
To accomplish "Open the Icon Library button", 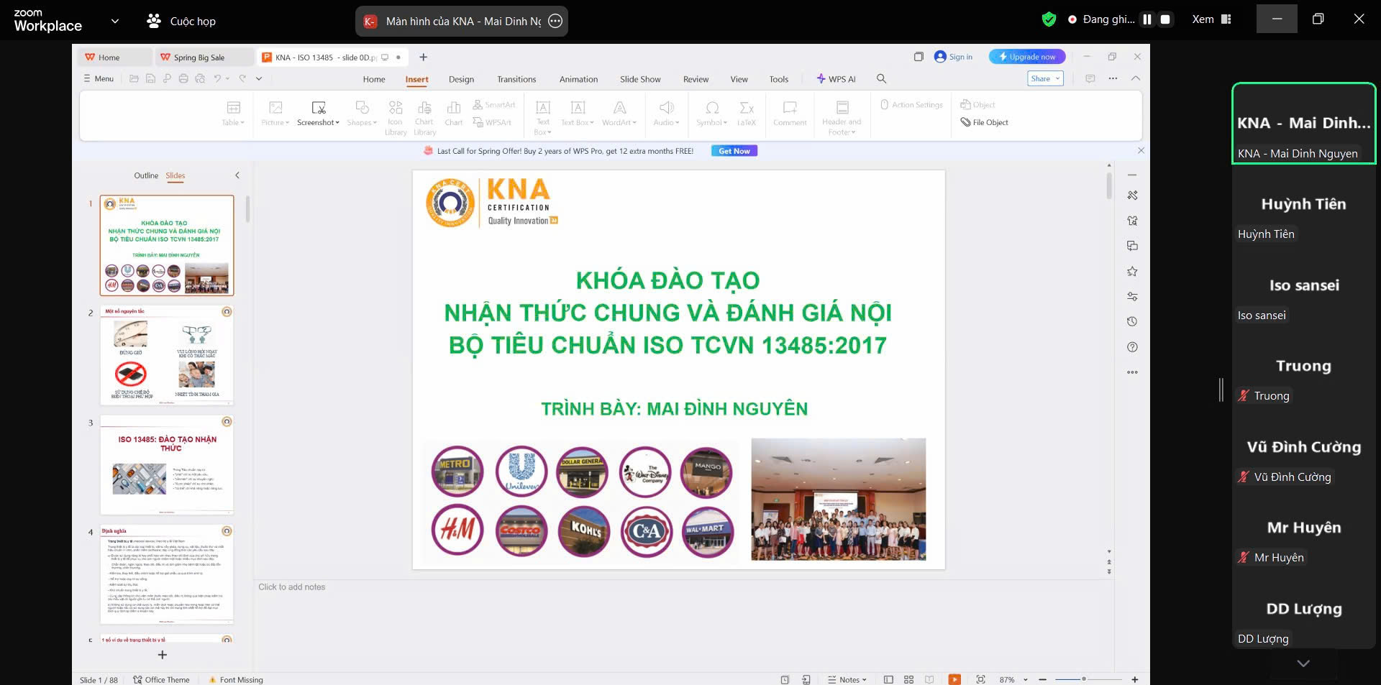I will [x=395, y=117].
